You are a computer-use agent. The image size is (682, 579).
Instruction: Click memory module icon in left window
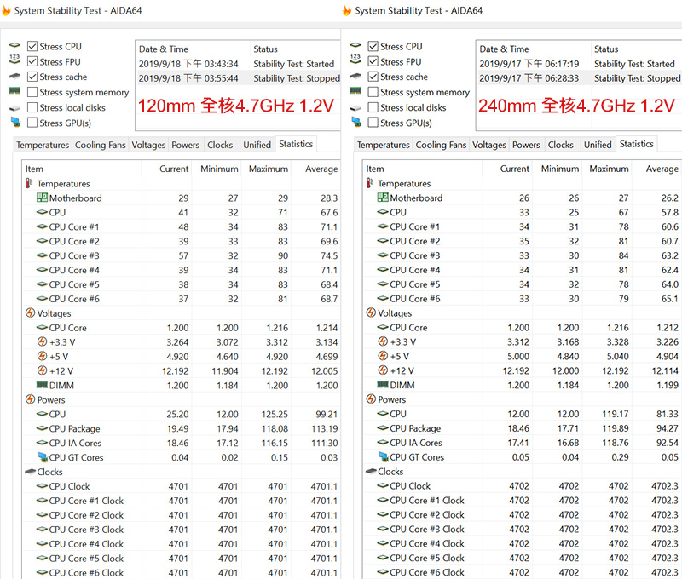pos(14,91)
